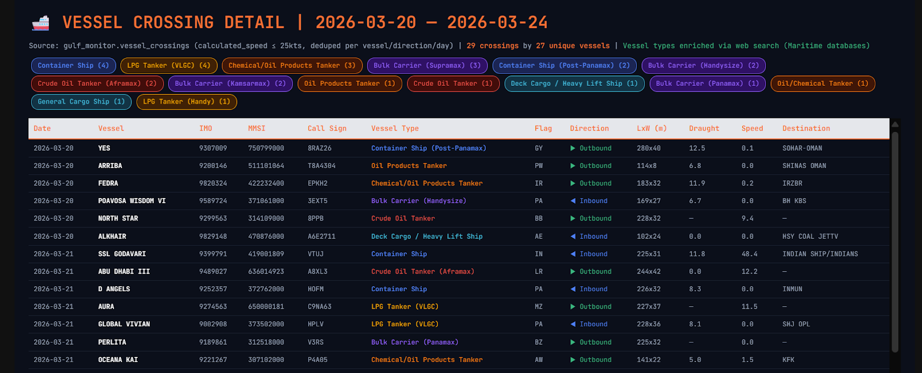Click the Outbound arrow icon in the AURA row

(573, 307)
